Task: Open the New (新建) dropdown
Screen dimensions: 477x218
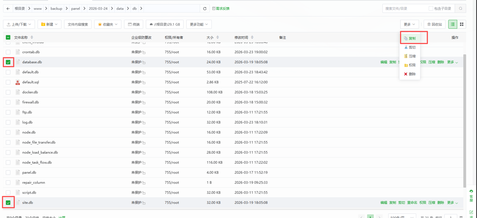Action: click(x=49, y=25)
